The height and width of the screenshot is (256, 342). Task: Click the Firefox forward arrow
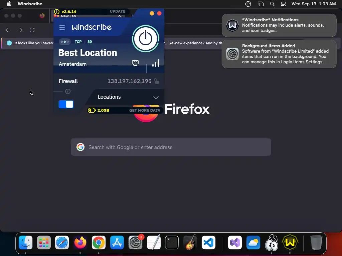point(20,30)
